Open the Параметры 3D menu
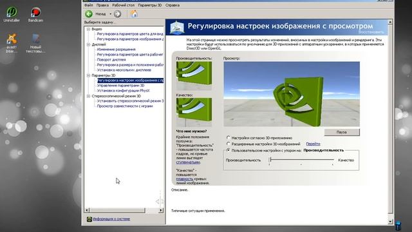Viewport: 412px width, 232px height. tap(150, 5)
